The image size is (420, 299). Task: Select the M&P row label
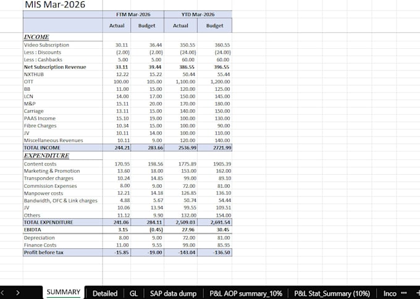click(x=30, y=104)
